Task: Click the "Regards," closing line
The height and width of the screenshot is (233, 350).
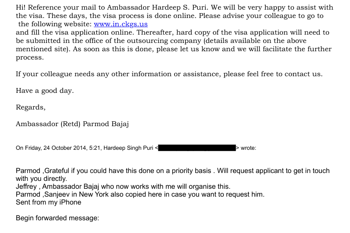Action: (x=30, y=107)
